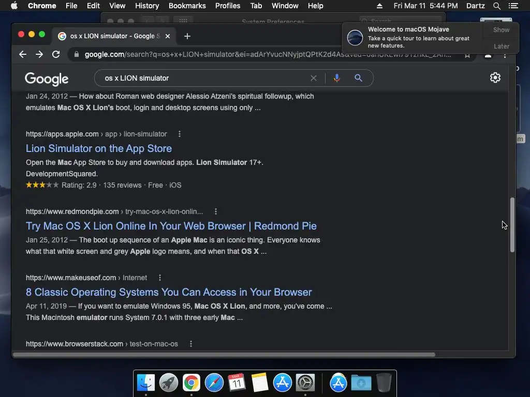The image size is (530, 397).
Task: Select the 'os x LION simulator' browser tab
Action: coord(113,36)
